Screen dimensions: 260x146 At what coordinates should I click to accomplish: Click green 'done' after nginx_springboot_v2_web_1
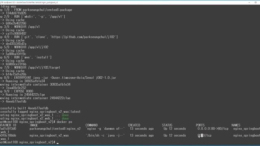(65, 118)
